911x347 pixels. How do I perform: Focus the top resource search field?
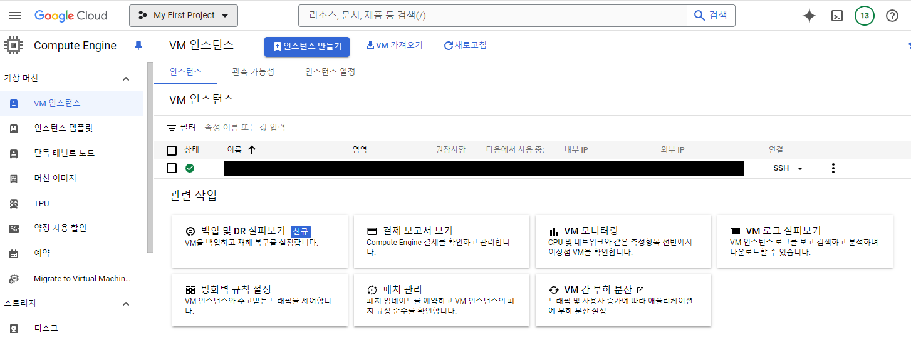point(492,16)
